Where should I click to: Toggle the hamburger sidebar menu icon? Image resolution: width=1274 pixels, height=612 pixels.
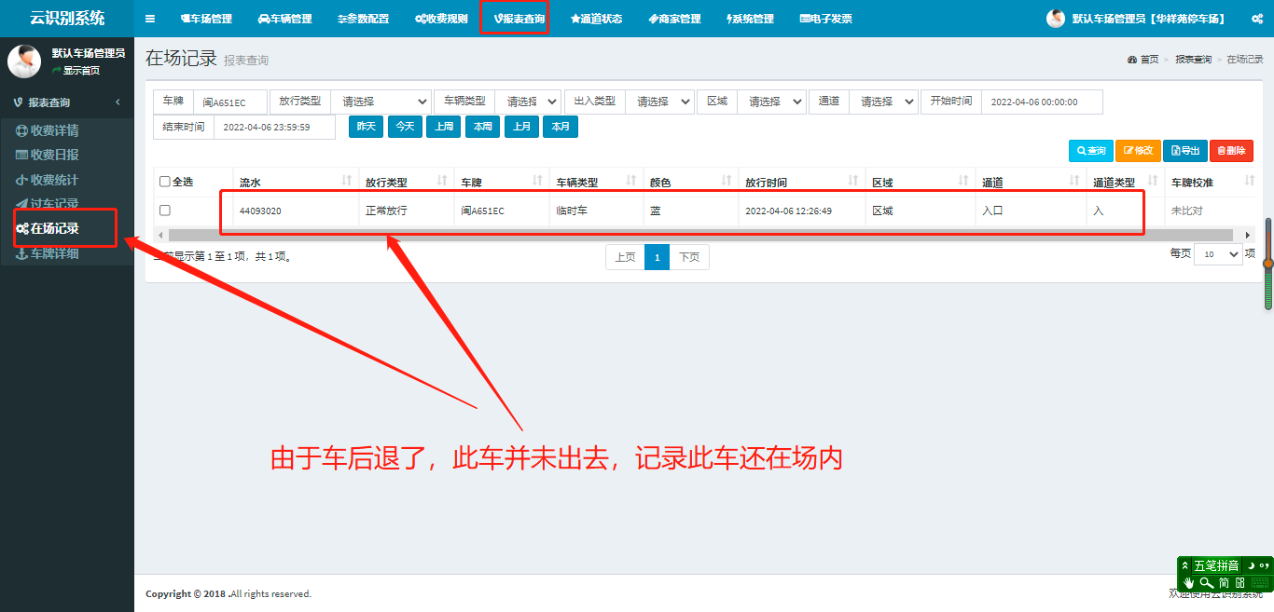click(150, 19)
